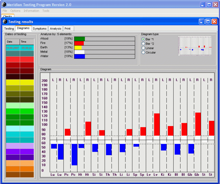Open the Information menu
This screenshot has width=220, height=184.
(x=31, y=11)
